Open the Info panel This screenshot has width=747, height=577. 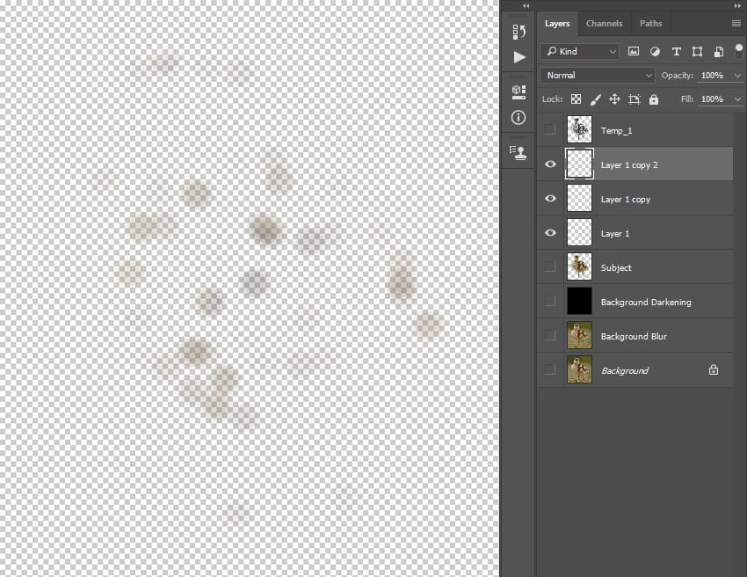point(519,117)
